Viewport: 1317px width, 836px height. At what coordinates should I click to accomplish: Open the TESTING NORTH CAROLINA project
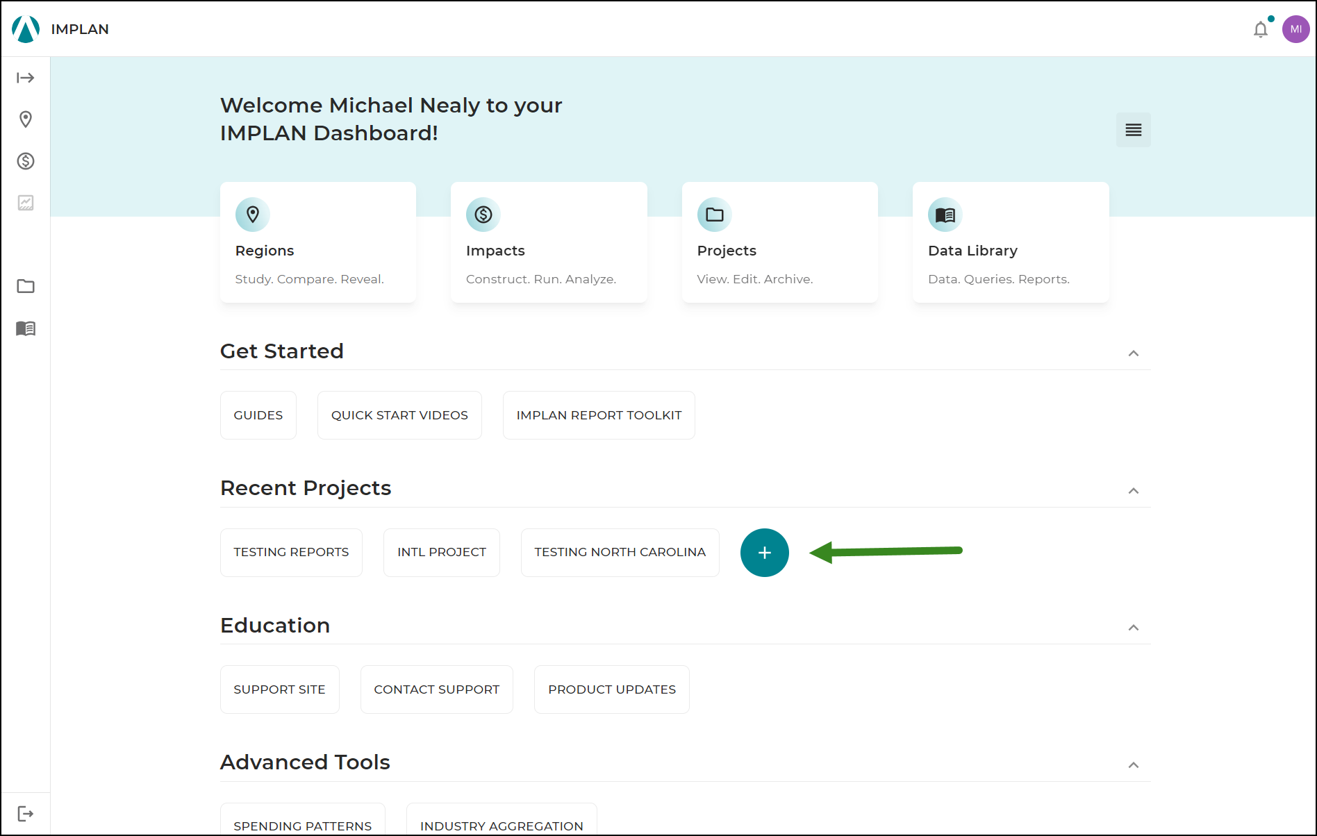click(x=620, y=553)
